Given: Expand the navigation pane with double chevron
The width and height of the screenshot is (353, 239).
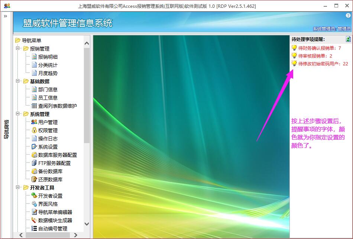Looking at the screenshot, I should coord(6,16).
